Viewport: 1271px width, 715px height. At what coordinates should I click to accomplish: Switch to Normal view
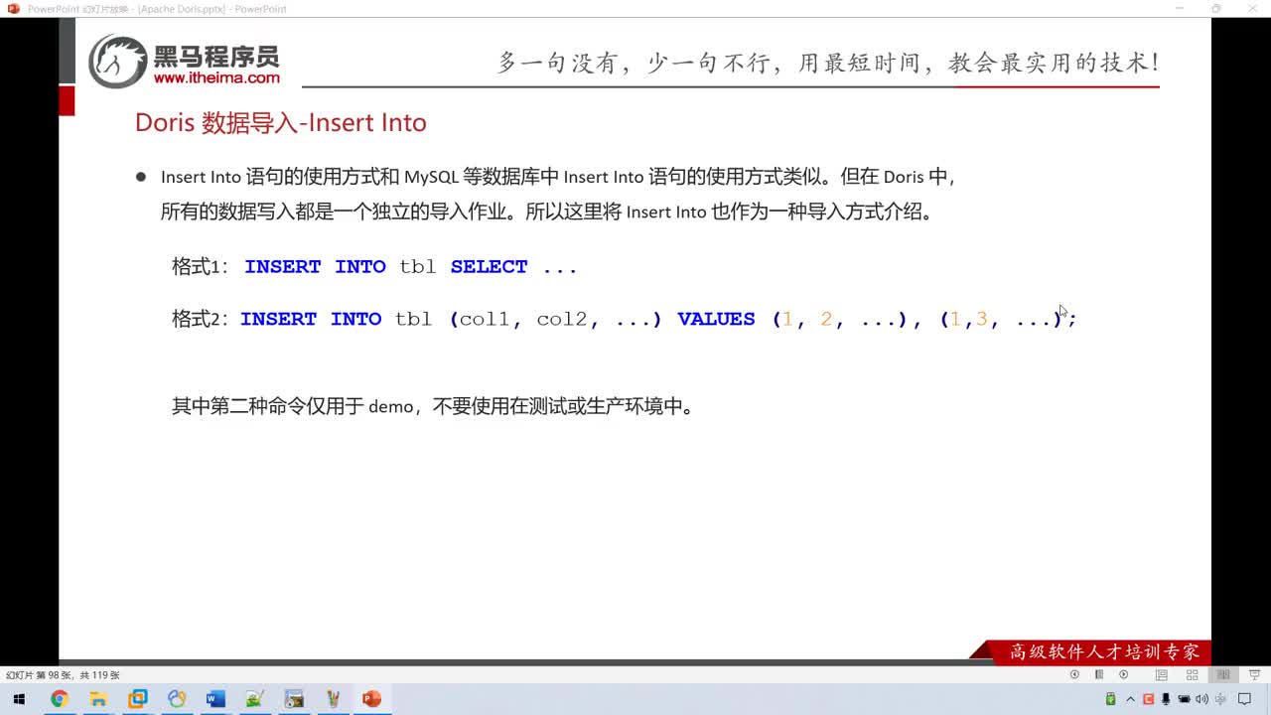click(x=1161, y=674)
